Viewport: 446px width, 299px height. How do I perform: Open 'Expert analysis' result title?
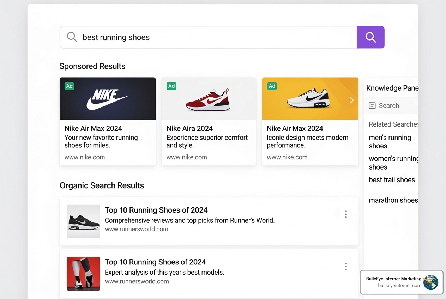155,262
